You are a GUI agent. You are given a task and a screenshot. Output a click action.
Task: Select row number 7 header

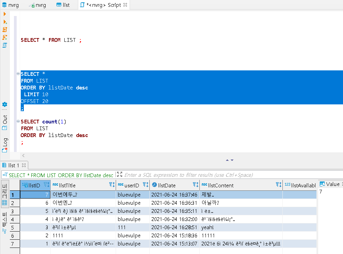coord(15,244)
